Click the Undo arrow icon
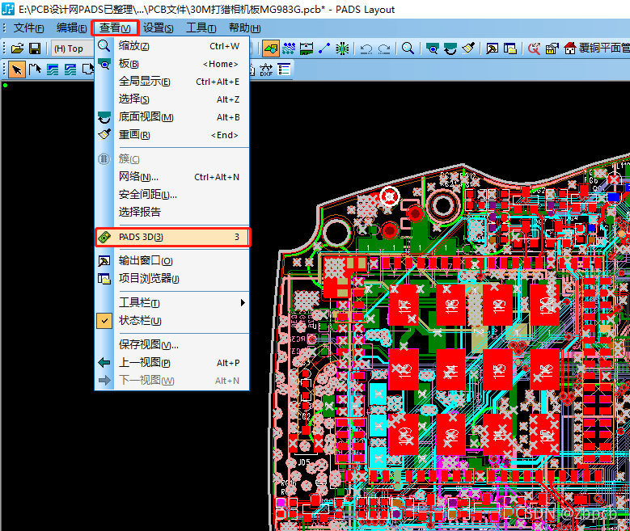 (x=366, y=48)
